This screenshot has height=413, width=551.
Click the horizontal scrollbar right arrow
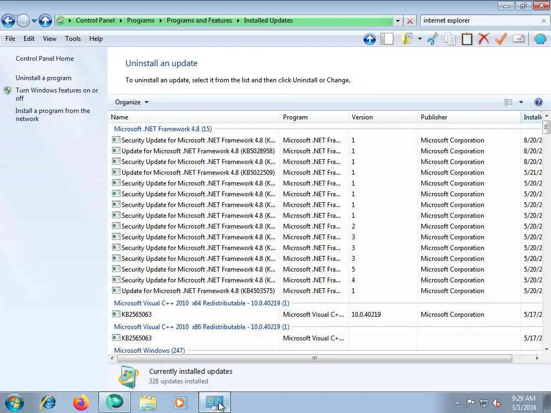[x=537, y=358]
